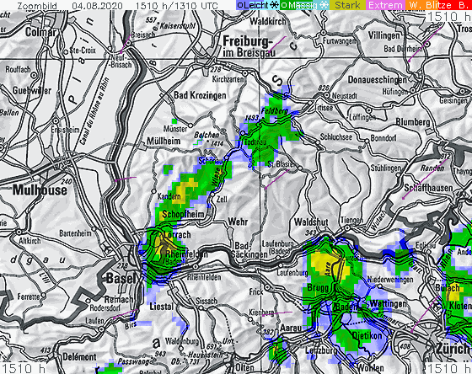Click the Kandern town marker circle
Viewport: 472px width, 374px height.
click(153, 191)
